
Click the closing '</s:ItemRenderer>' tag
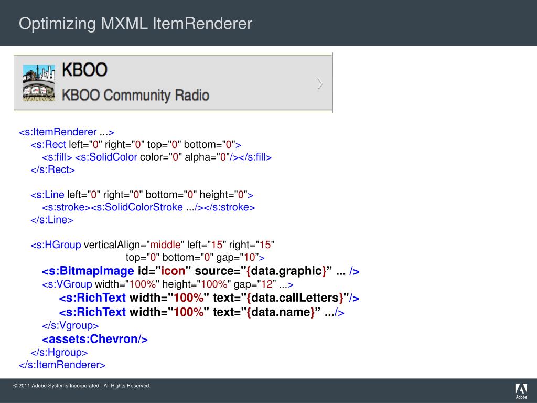click(x=62, y=365)
